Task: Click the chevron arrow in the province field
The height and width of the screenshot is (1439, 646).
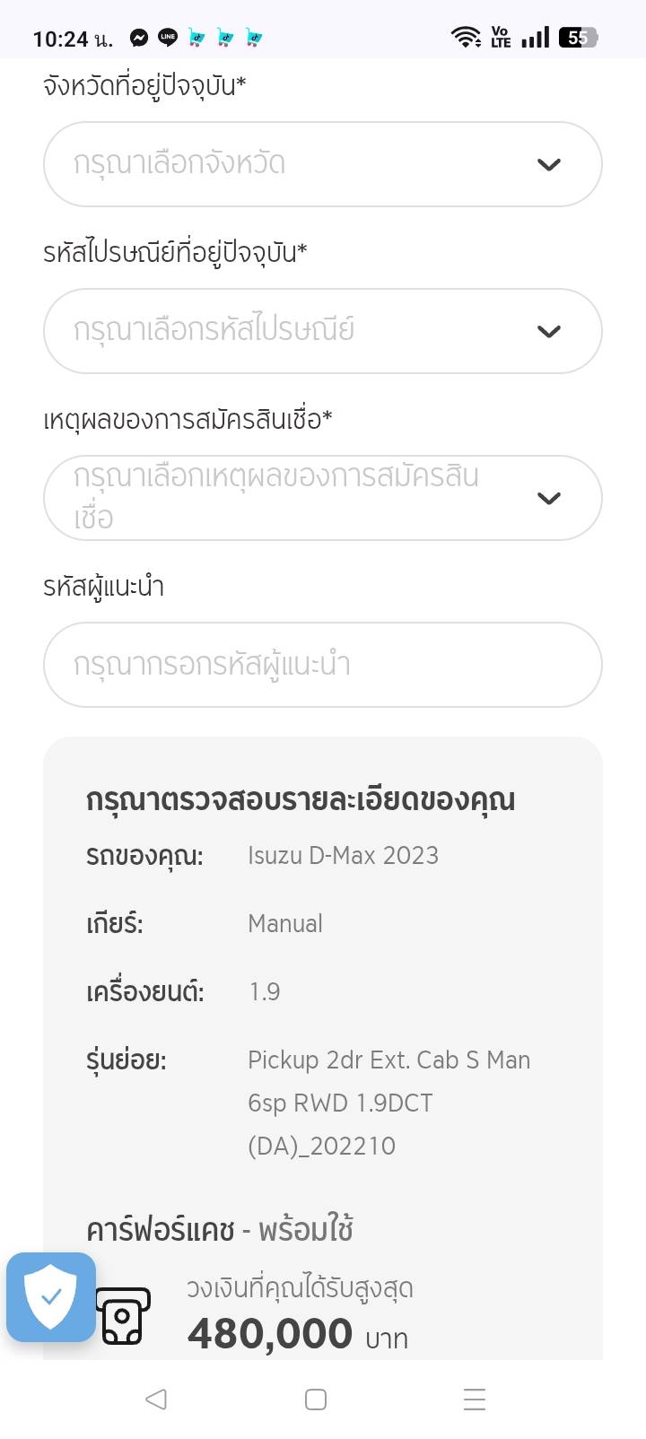Action: pos(548,164)
